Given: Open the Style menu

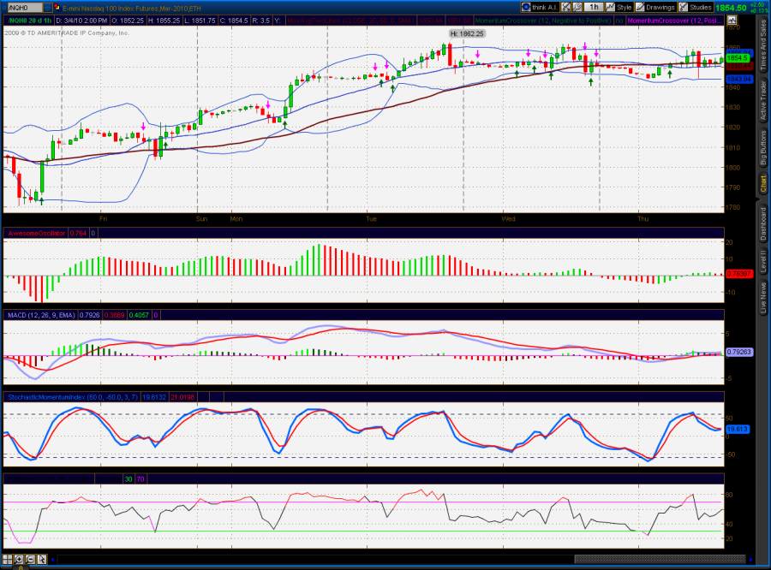Looking at the screenshot, I should point(619,7).
